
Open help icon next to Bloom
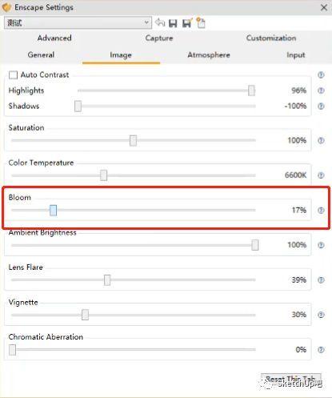[321, 211]
